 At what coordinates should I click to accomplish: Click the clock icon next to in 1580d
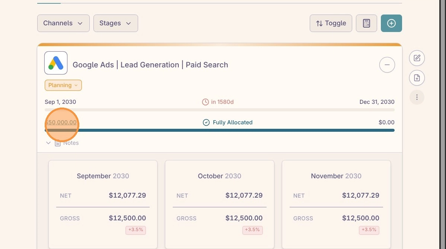(x=206, y=102)
